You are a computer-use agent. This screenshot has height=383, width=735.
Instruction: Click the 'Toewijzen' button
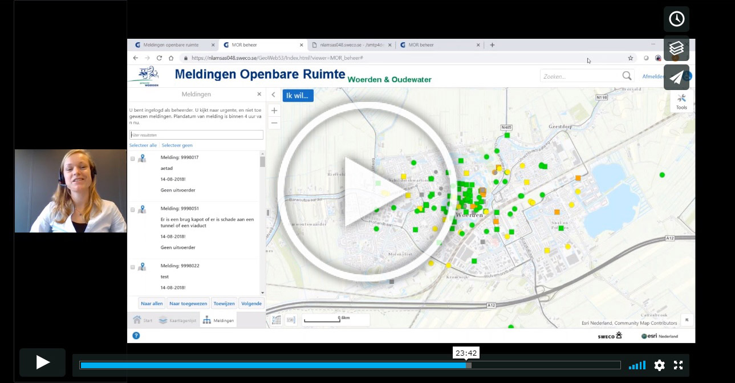224,303
